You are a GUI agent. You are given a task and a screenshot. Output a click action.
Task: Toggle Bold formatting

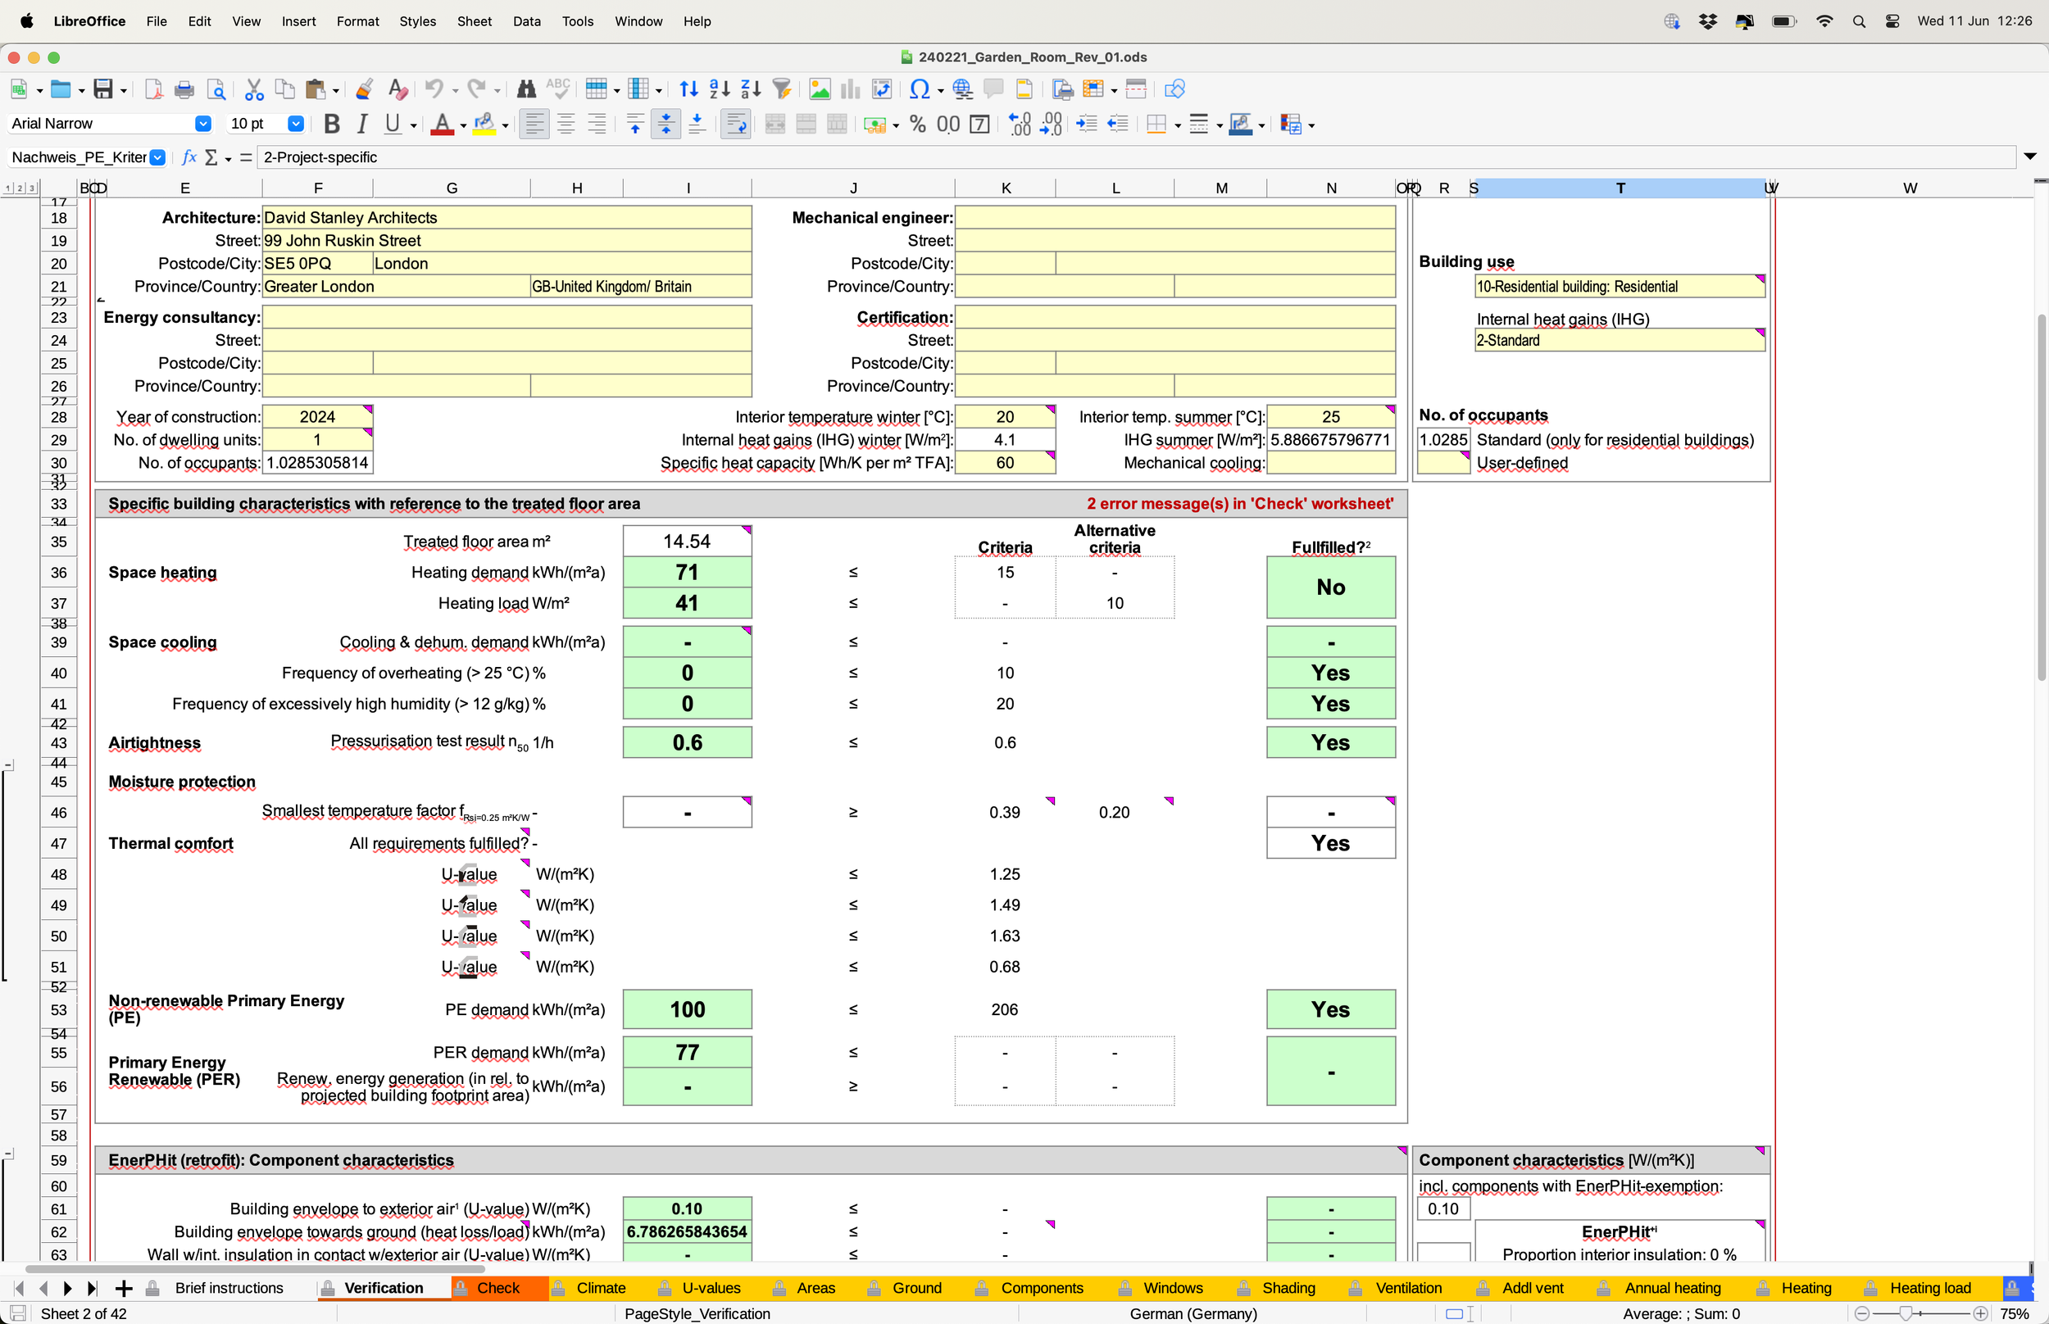pyautogui.click(x=332, y=125)
